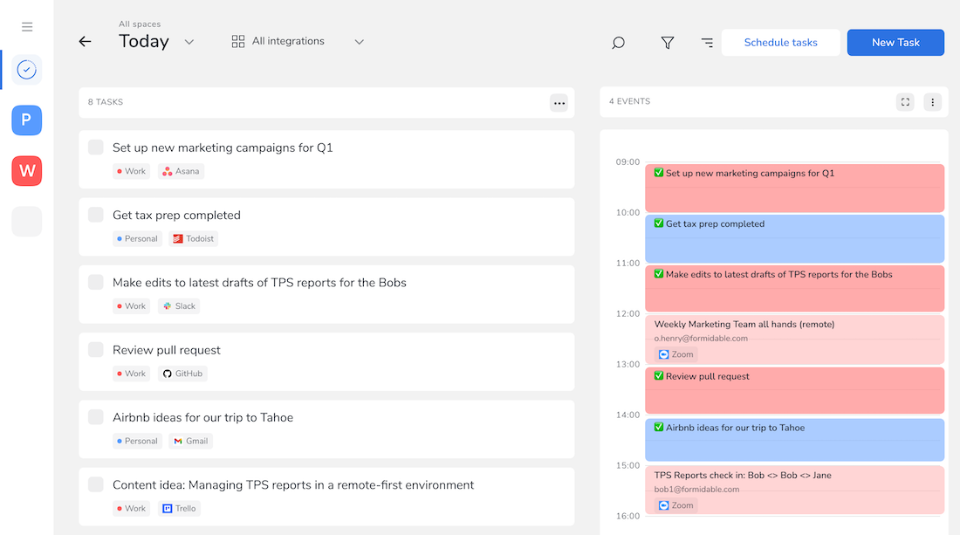Open the search icon
Screen dimensions: 960x535
tap(618, 42)
